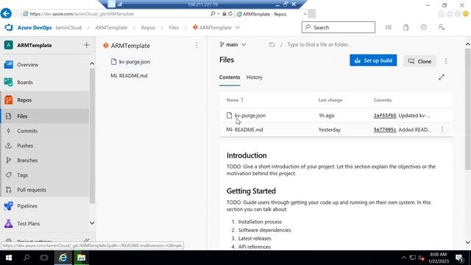
Task: Click ARMTemplate project breadcrumb
Action: pos(111,28)
